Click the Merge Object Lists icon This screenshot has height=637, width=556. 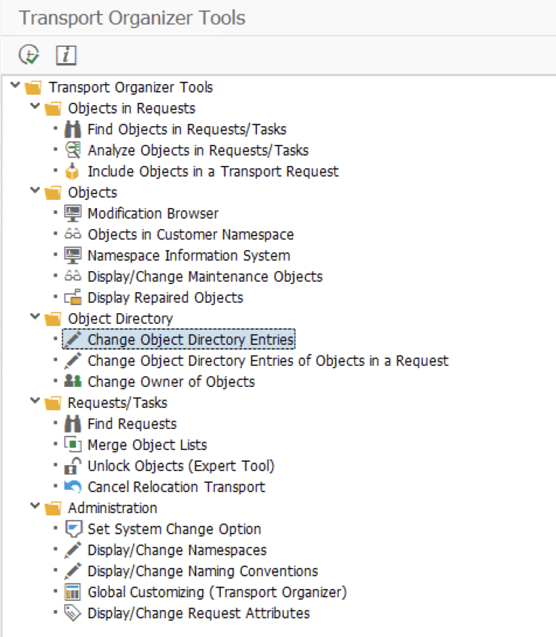click(x=75, y=444)
